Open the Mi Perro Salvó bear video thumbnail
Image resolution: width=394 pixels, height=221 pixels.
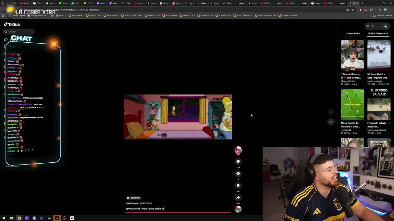coord(379,56)
